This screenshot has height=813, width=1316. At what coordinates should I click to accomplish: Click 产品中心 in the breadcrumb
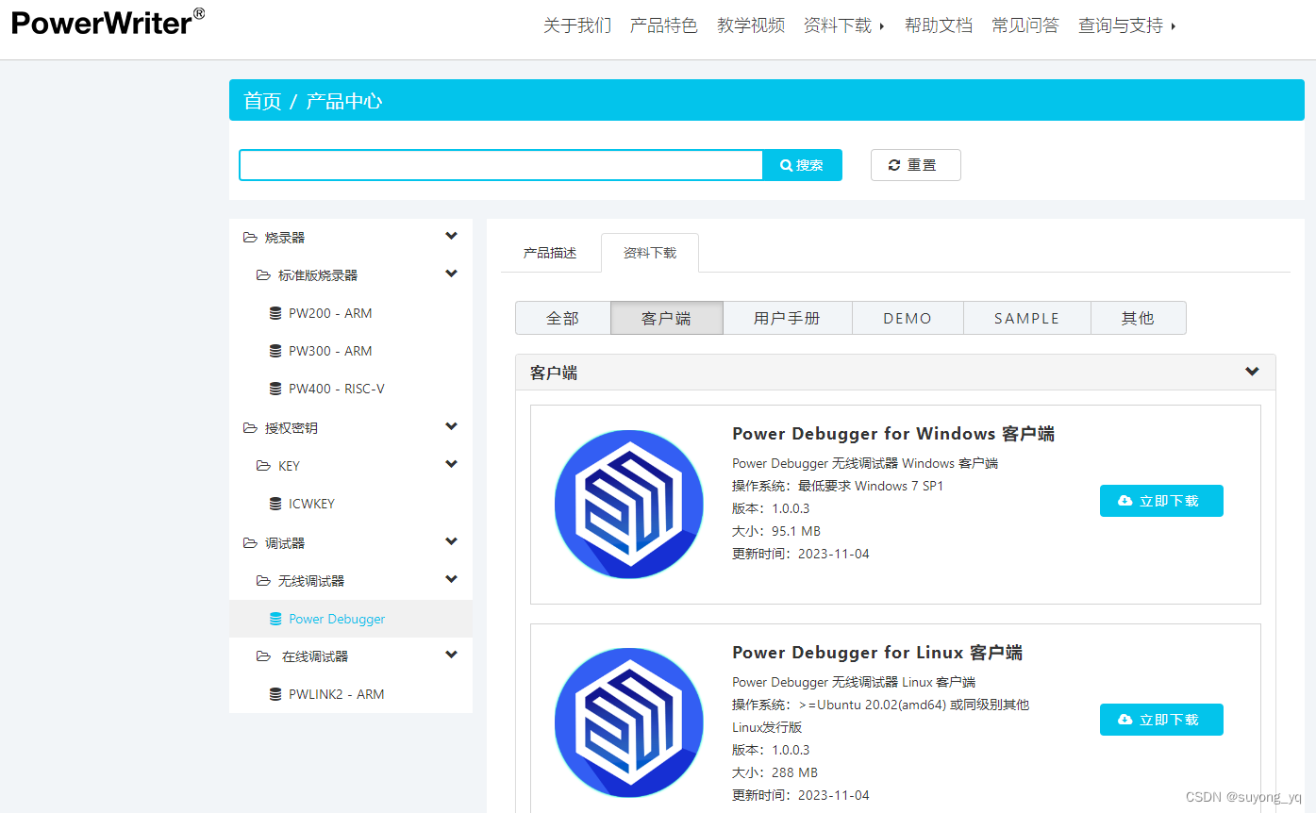click(344, 101)
